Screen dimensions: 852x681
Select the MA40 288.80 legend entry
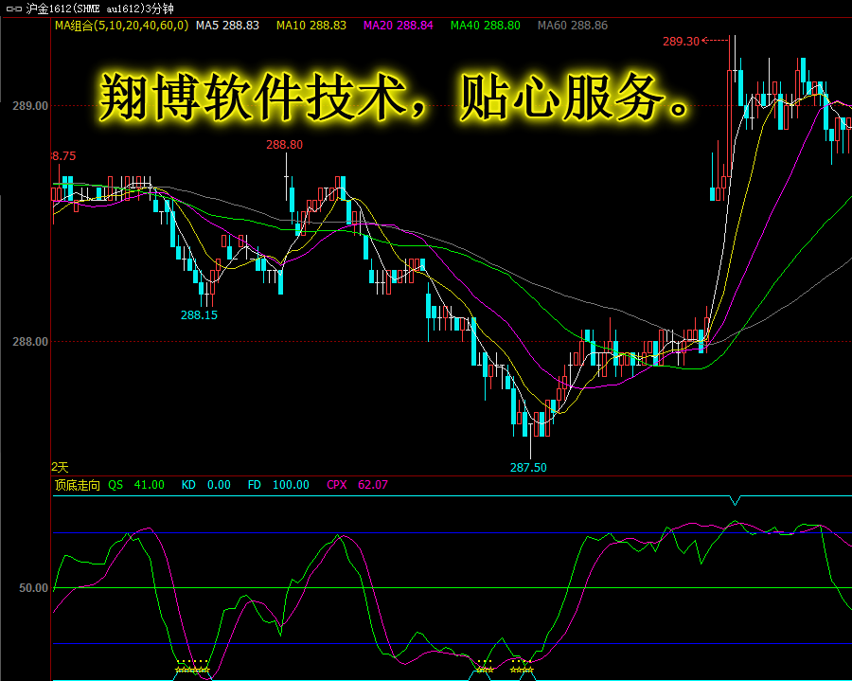[486, 26]
